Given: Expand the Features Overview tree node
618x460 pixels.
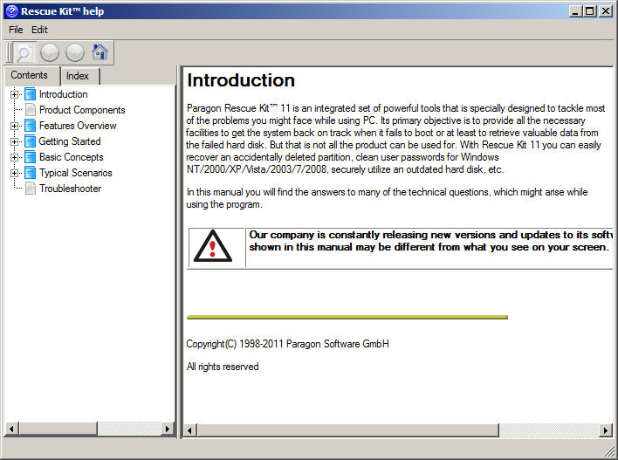Looking at the screenshot, I should coord(14,127).
